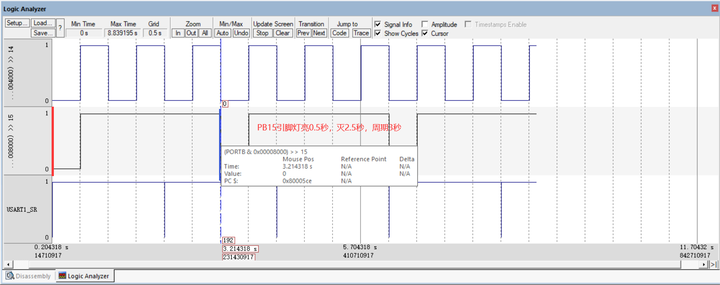Select the Logic Analyzer tab
720x285 pixels.
pos(84,276)
